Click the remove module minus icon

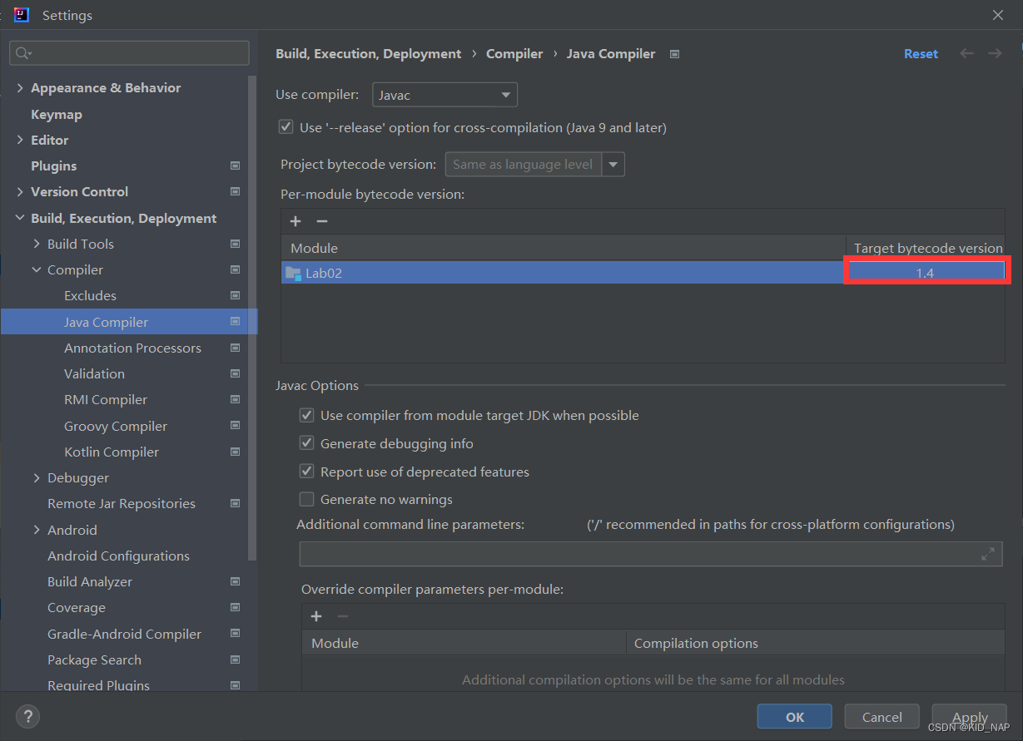[321, 221]
